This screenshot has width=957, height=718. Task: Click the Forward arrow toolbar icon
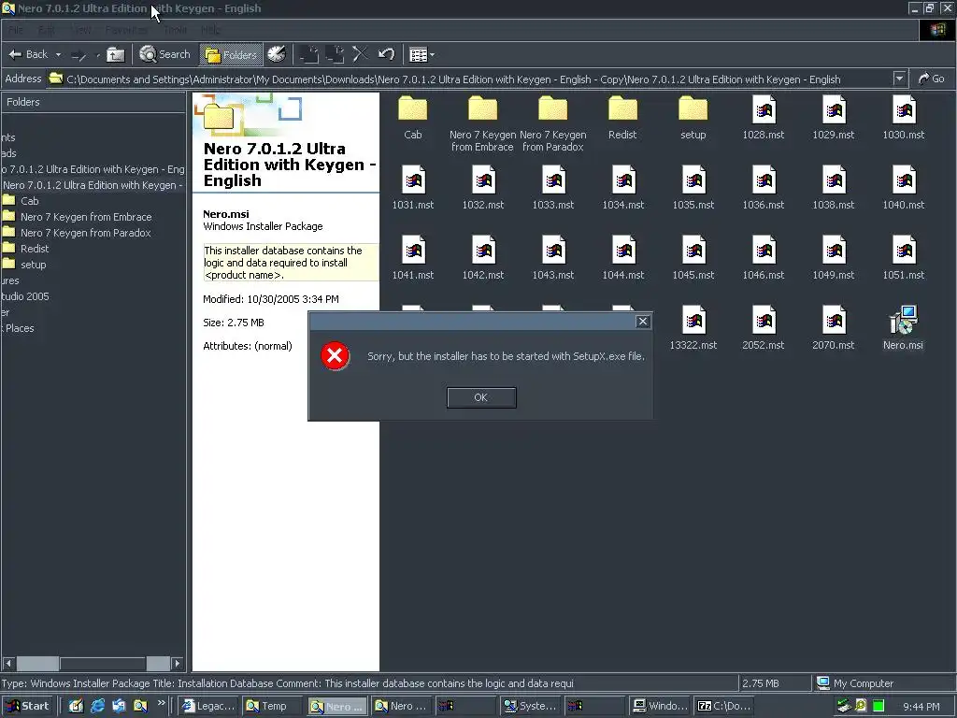click(x=79, y=55)
